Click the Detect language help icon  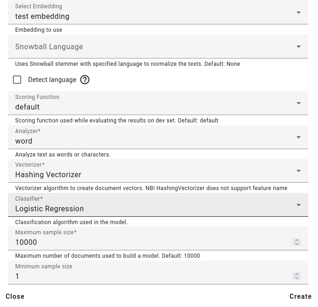click(85, 80)
